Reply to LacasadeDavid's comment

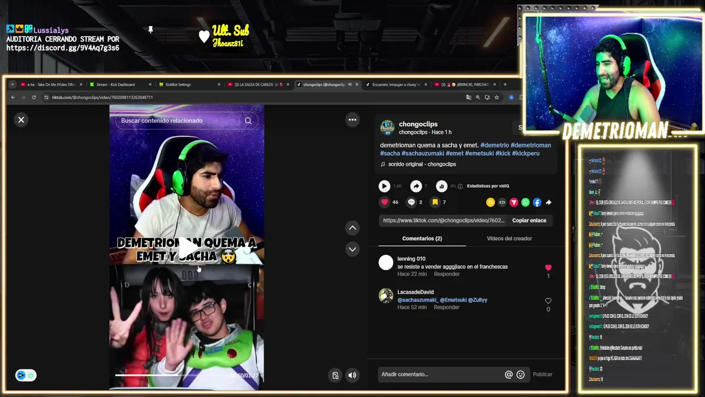[447, 307]
